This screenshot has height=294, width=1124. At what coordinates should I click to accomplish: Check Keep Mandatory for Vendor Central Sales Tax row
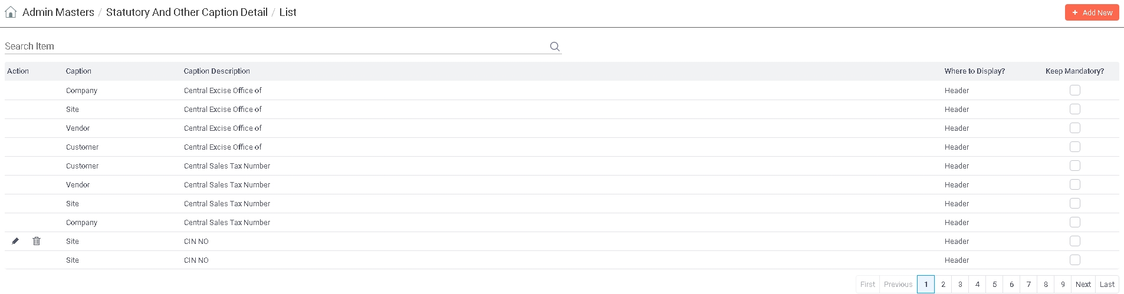[x=1074, y=184]
